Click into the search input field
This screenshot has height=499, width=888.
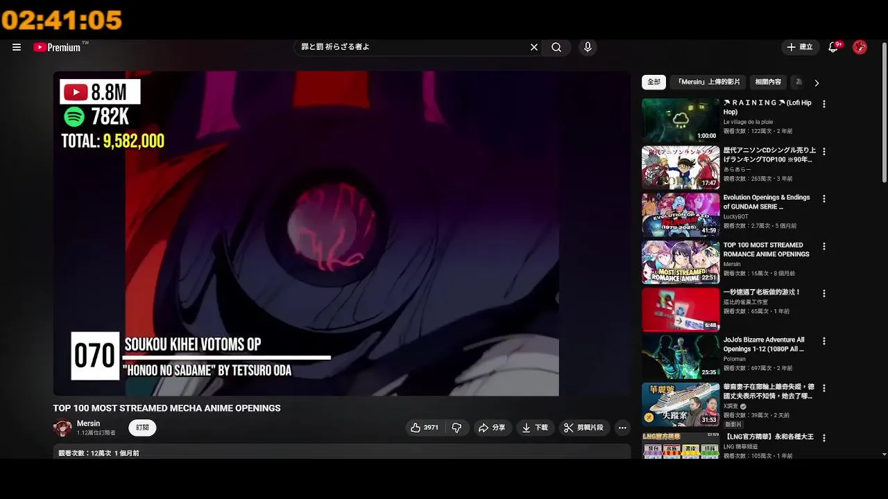413,47
